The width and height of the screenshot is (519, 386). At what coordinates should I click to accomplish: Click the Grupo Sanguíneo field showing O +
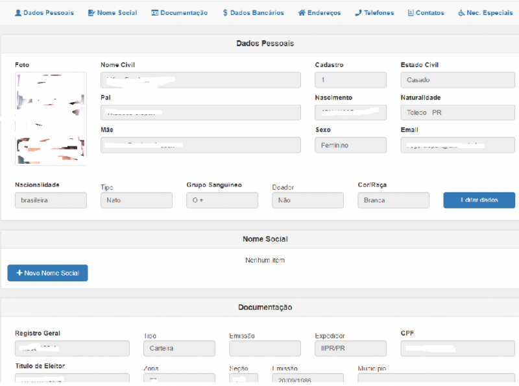click(x=222, y=200)
